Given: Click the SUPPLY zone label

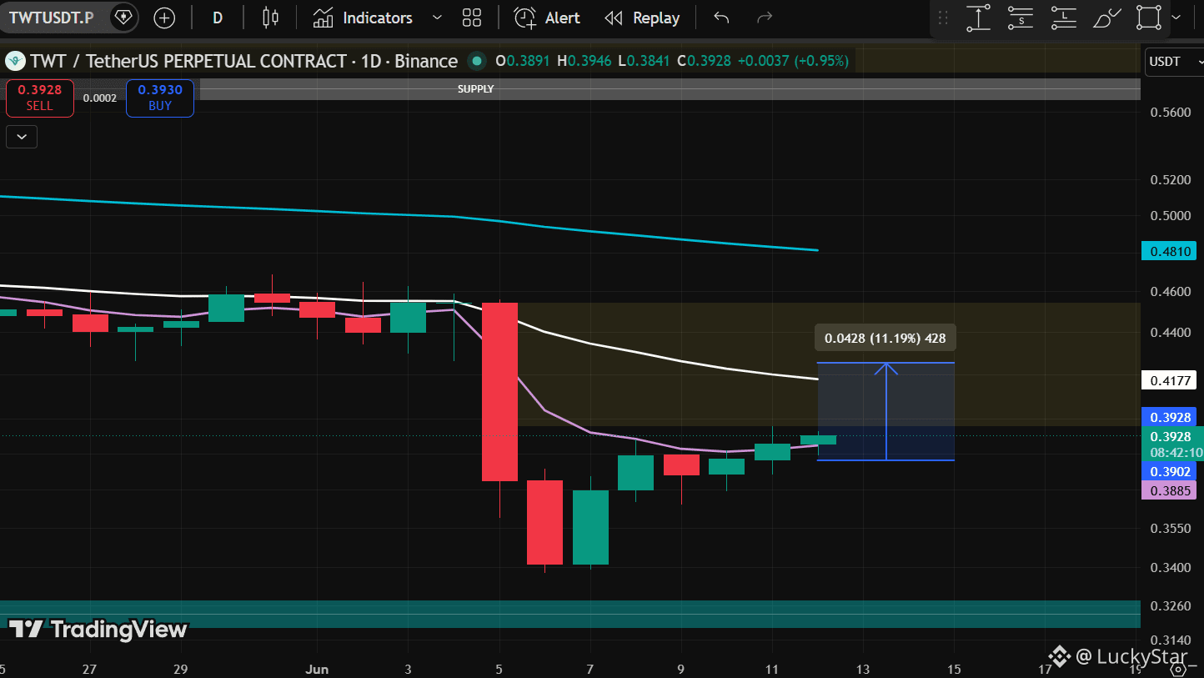Looking at the screenshot, I should point(476,88).
